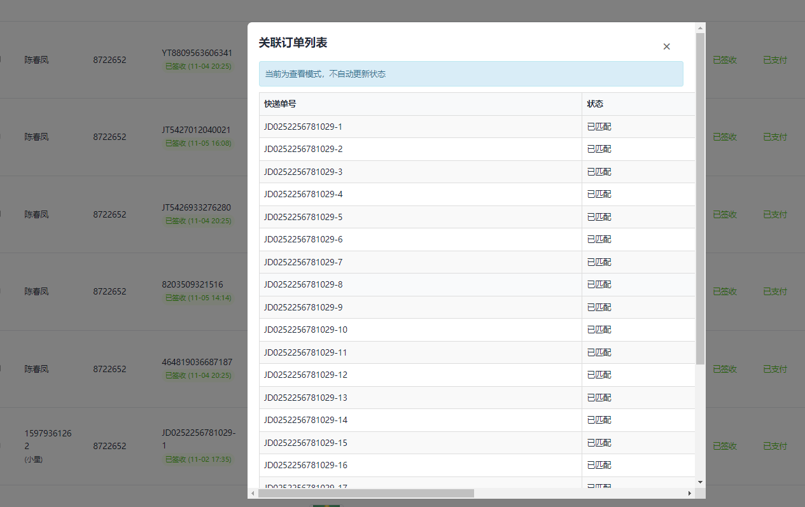Click 已匹配 status of JD0252256781029-8
The width and height of the screenshot is (805, 507).
599,284
